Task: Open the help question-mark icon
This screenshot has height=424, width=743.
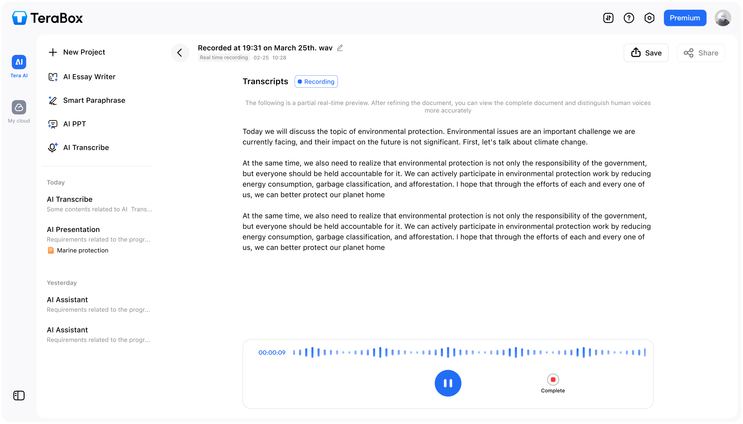Action: 629,18
